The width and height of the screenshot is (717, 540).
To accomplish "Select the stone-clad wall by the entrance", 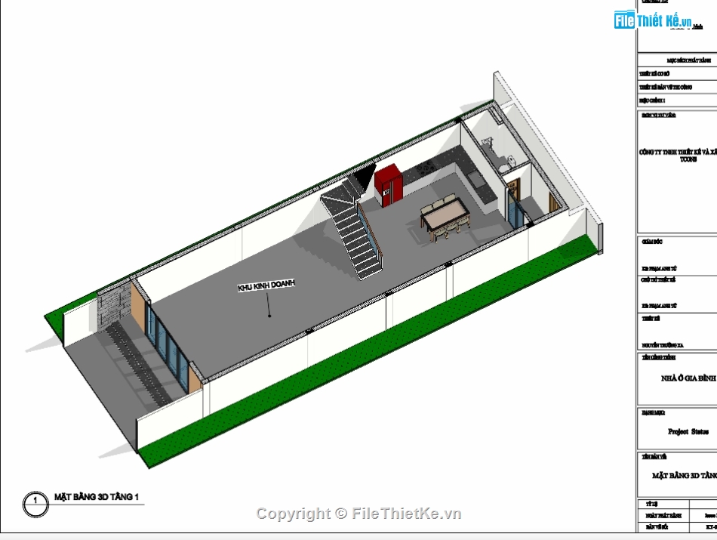I will (x=113, y=306).
